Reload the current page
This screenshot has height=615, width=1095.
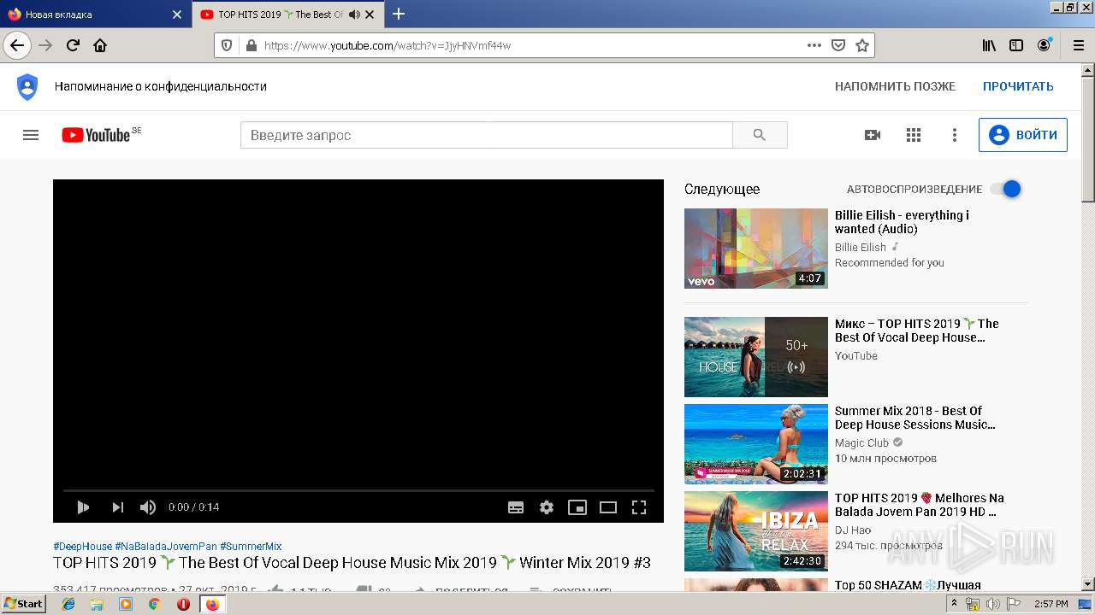tap(74, 45)
